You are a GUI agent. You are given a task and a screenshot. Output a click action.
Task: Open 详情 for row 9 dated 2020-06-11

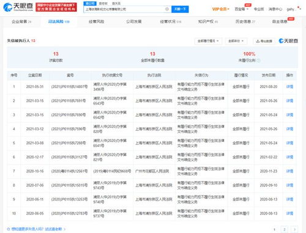[289, 199]
